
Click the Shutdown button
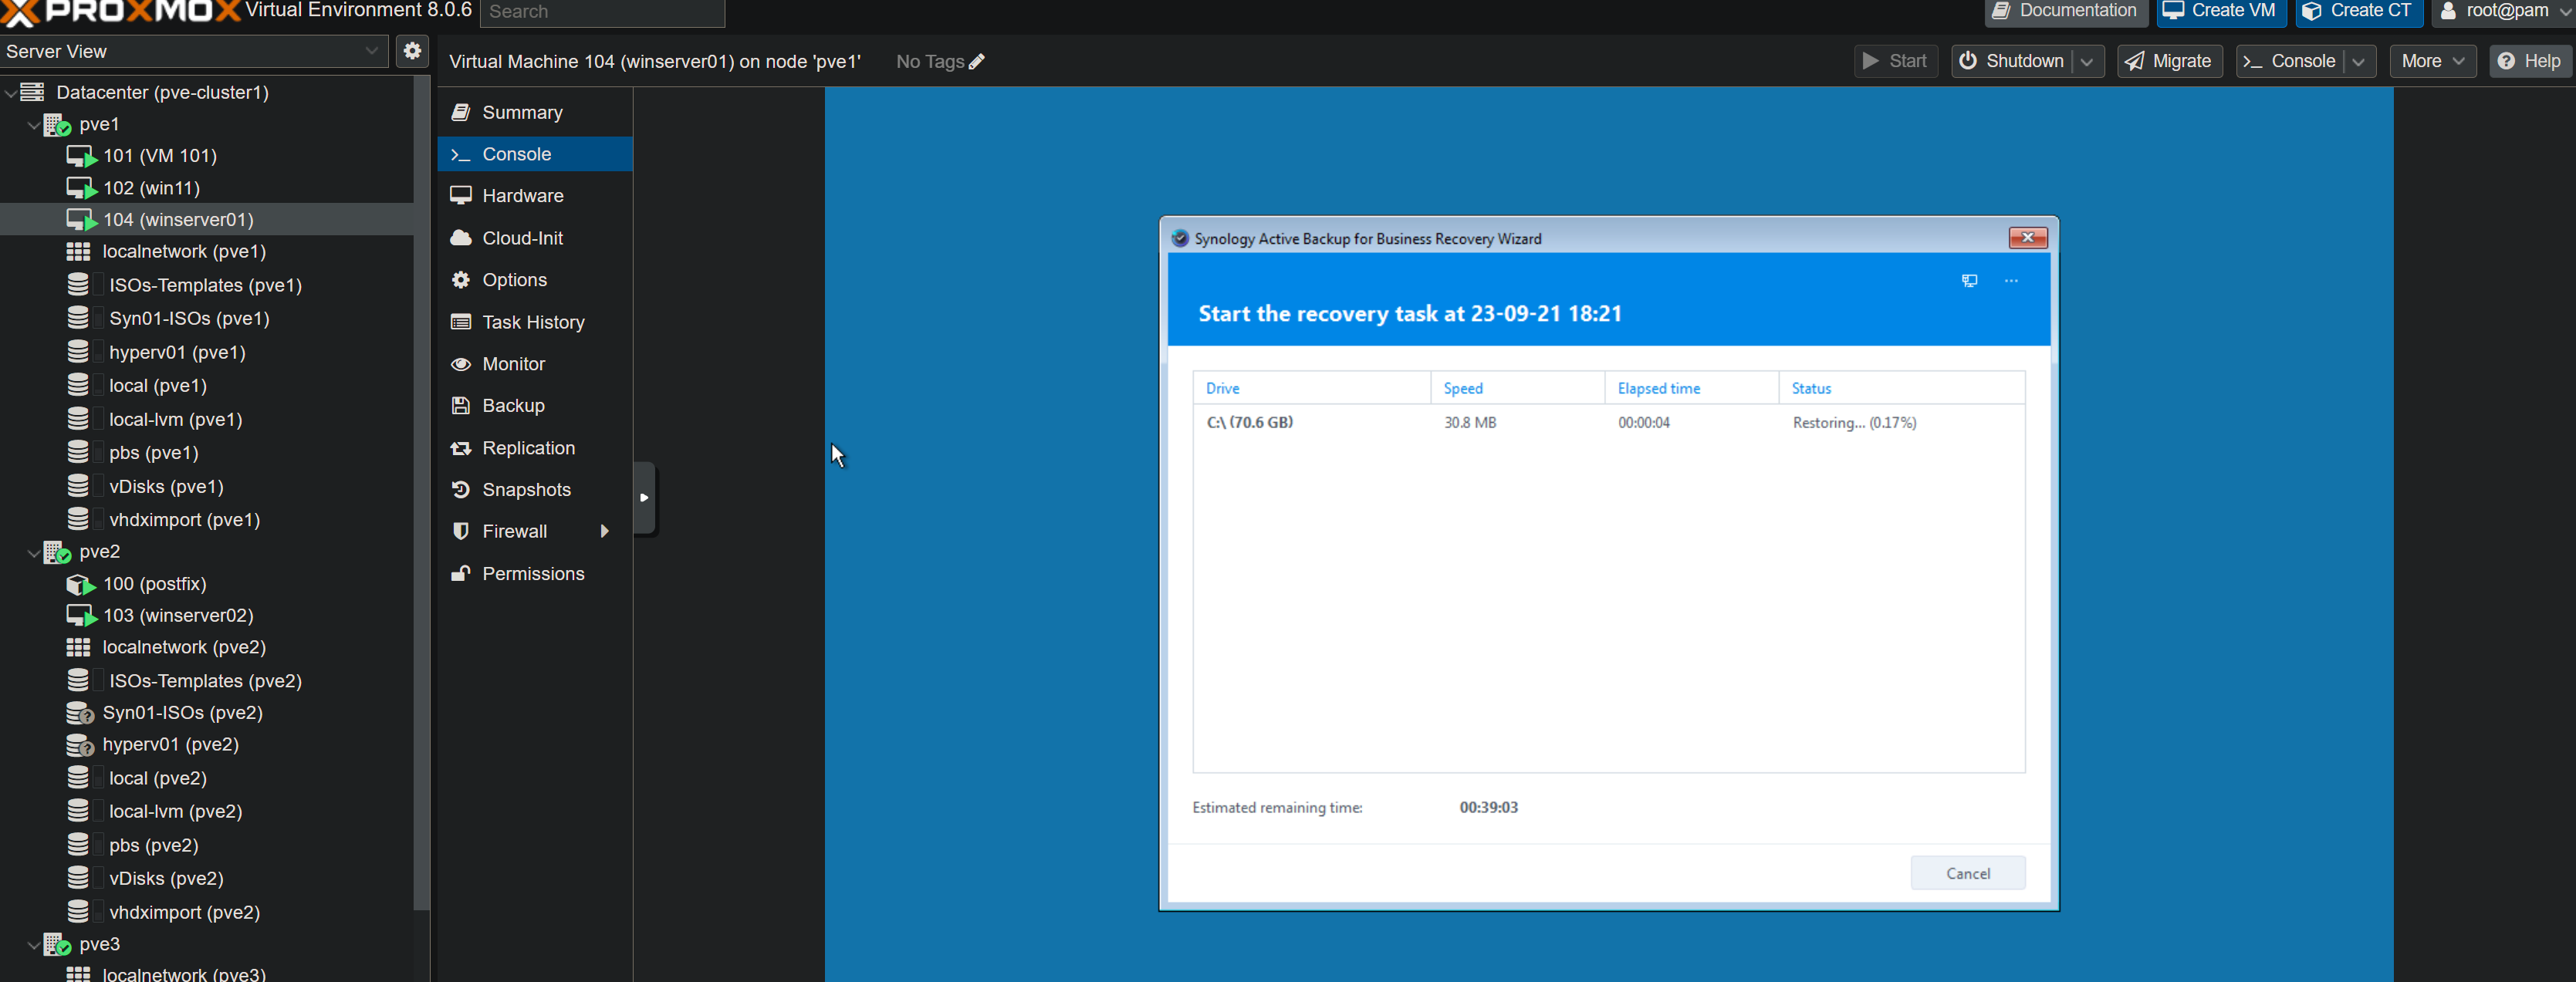[2012, 61]
